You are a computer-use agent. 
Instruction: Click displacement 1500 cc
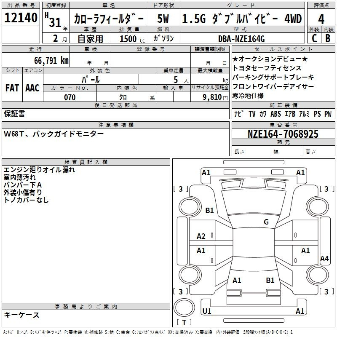(x=132, y=39)
